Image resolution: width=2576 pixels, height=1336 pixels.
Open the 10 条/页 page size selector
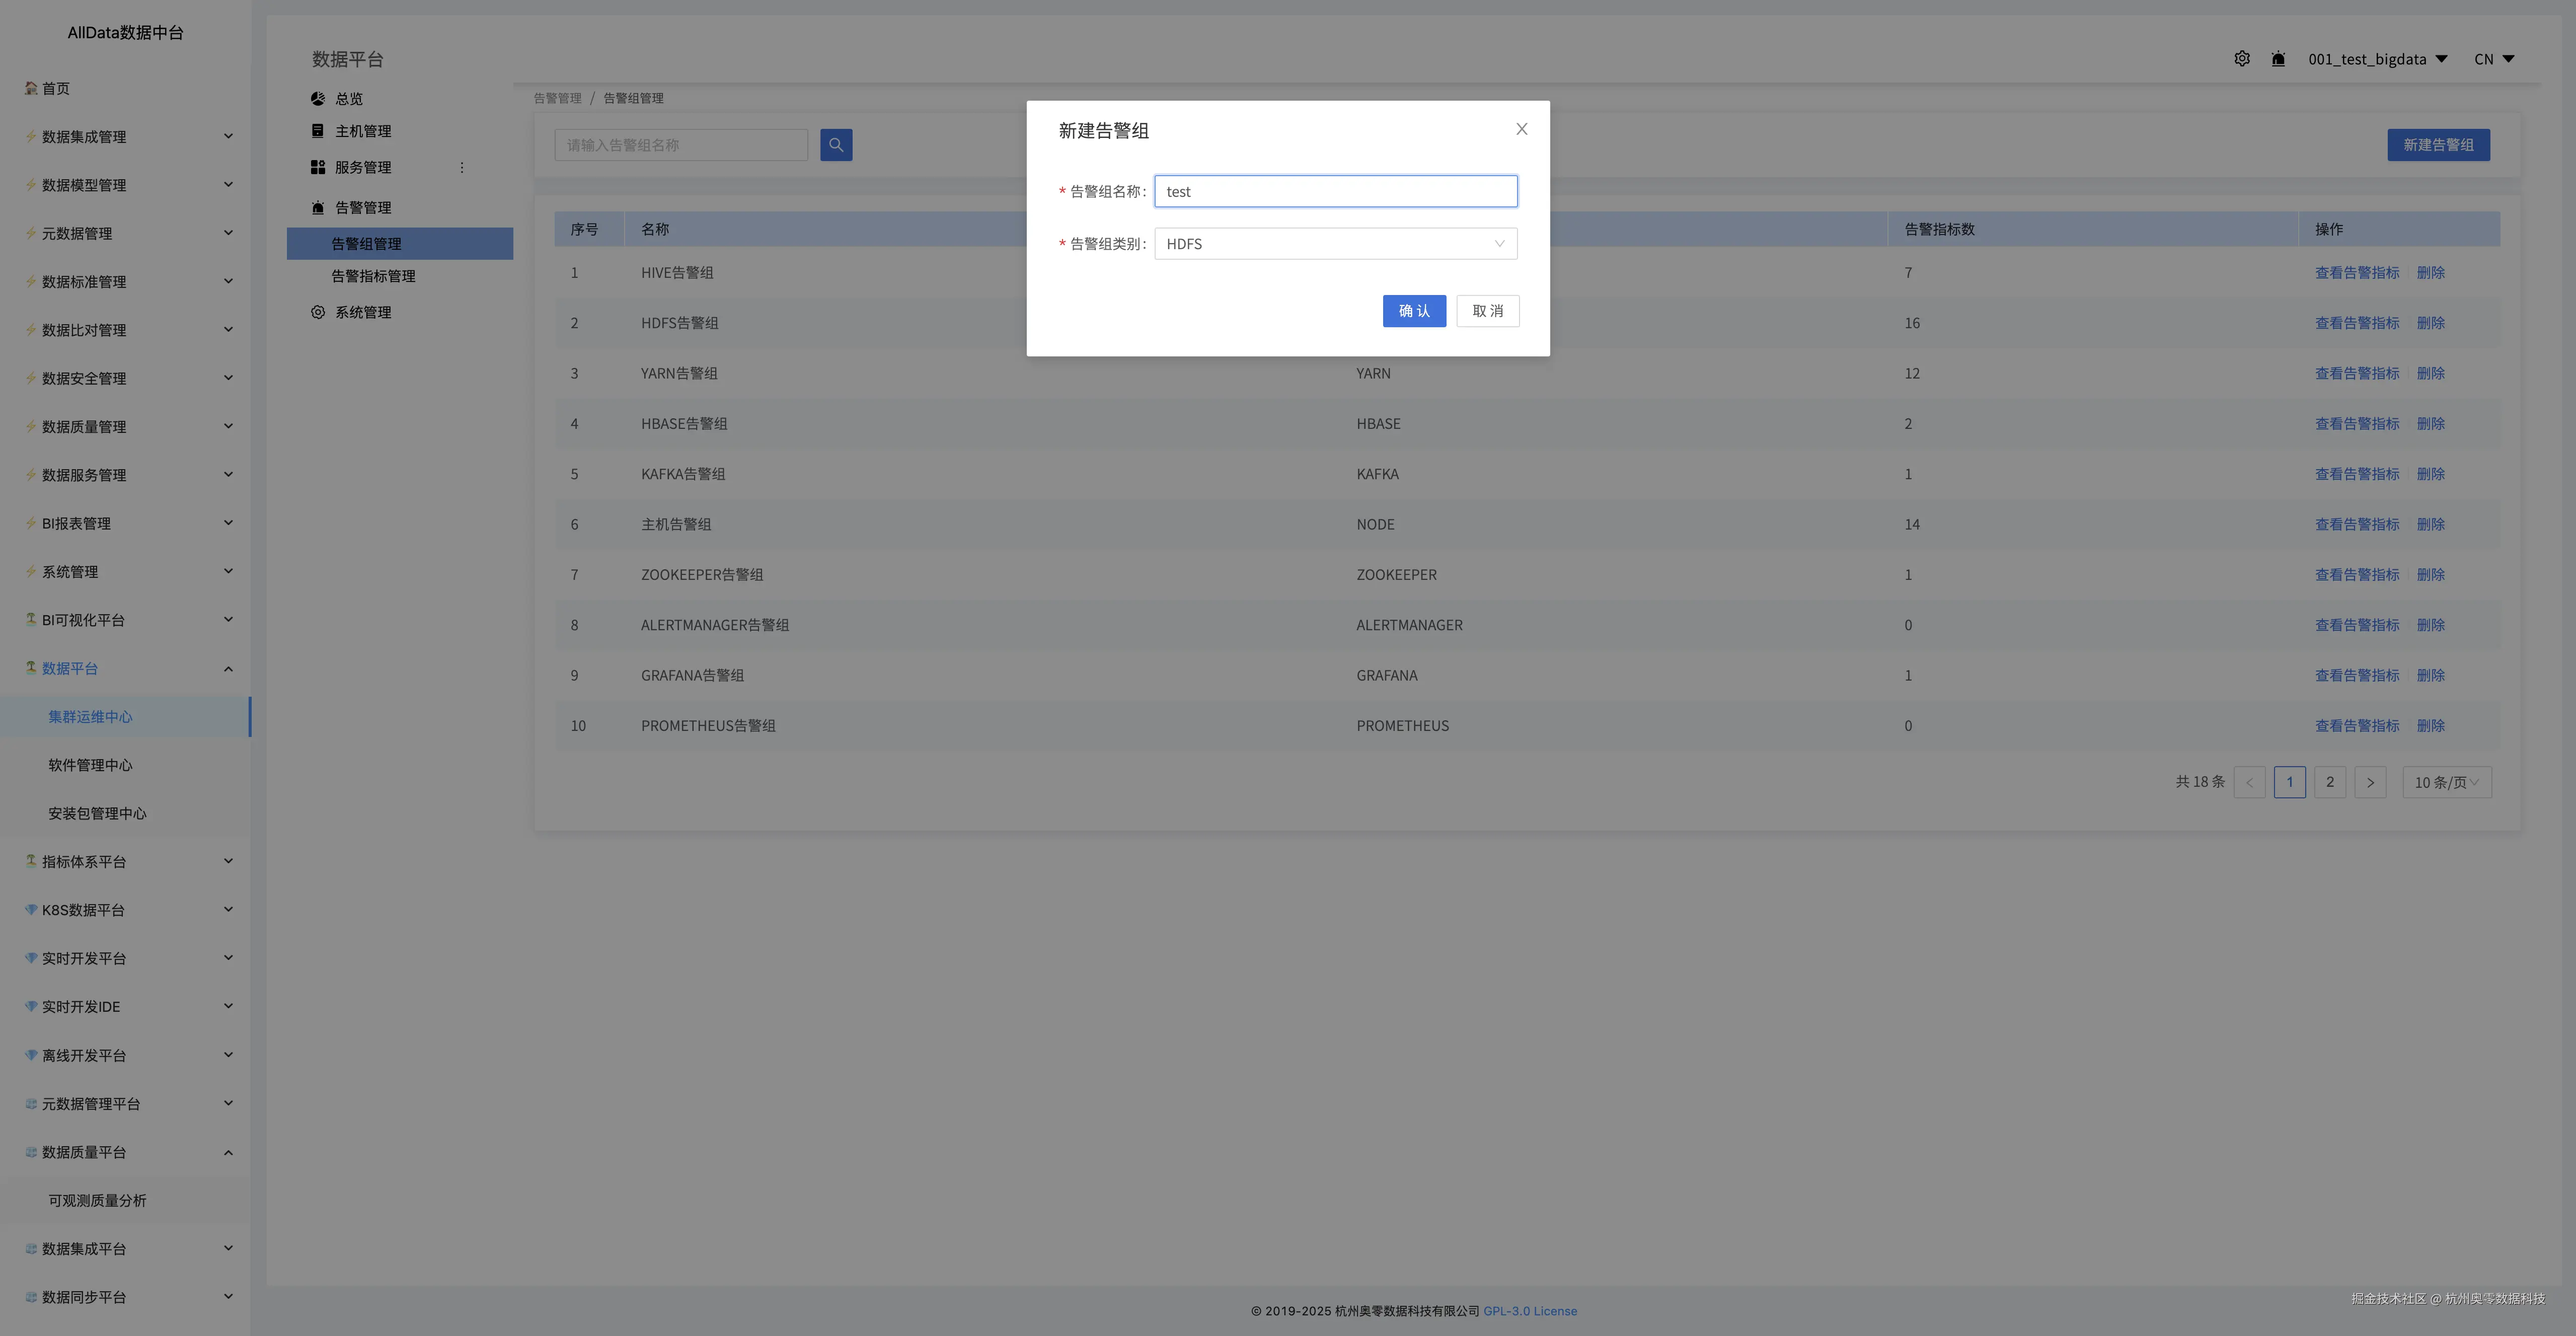pyautogui.click(x=2446, y=782)
